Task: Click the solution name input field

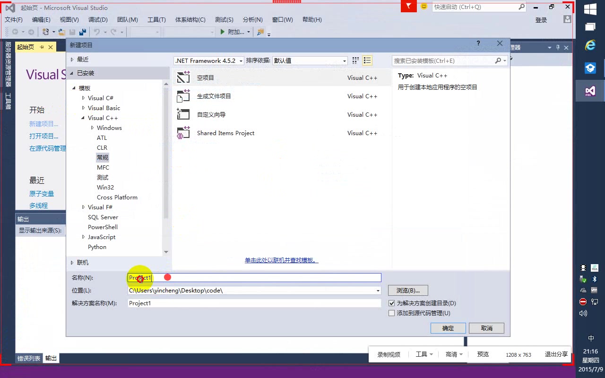Action: click(x=254, y=303)
